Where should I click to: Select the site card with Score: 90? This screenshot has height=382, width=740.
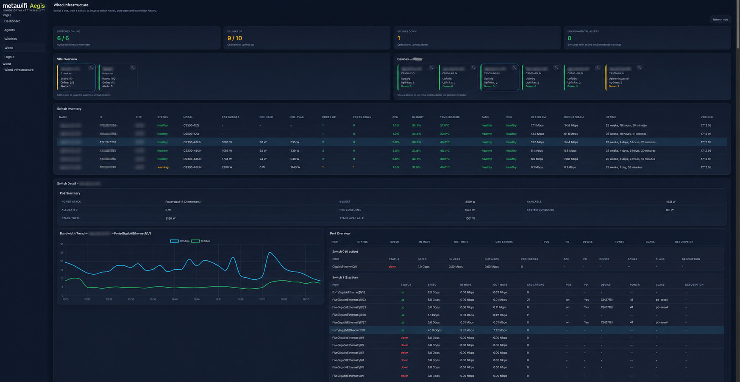[76, 77]
